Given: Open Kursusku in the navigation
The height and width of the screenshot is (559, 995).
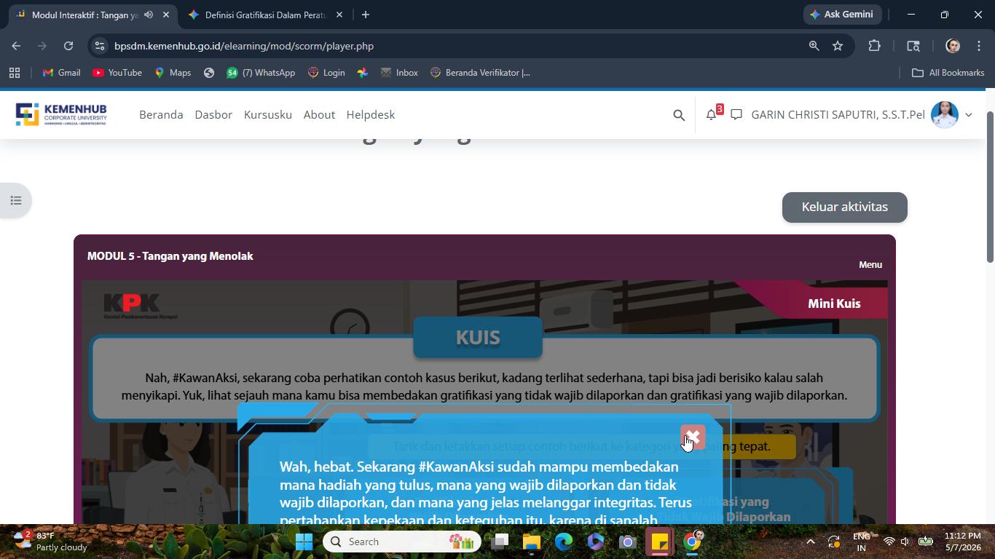Looking at the screenshot, I should (268, 114).
